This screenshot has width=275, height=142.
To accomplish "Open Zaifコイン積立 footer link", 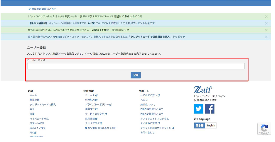I will pos(38,128).
